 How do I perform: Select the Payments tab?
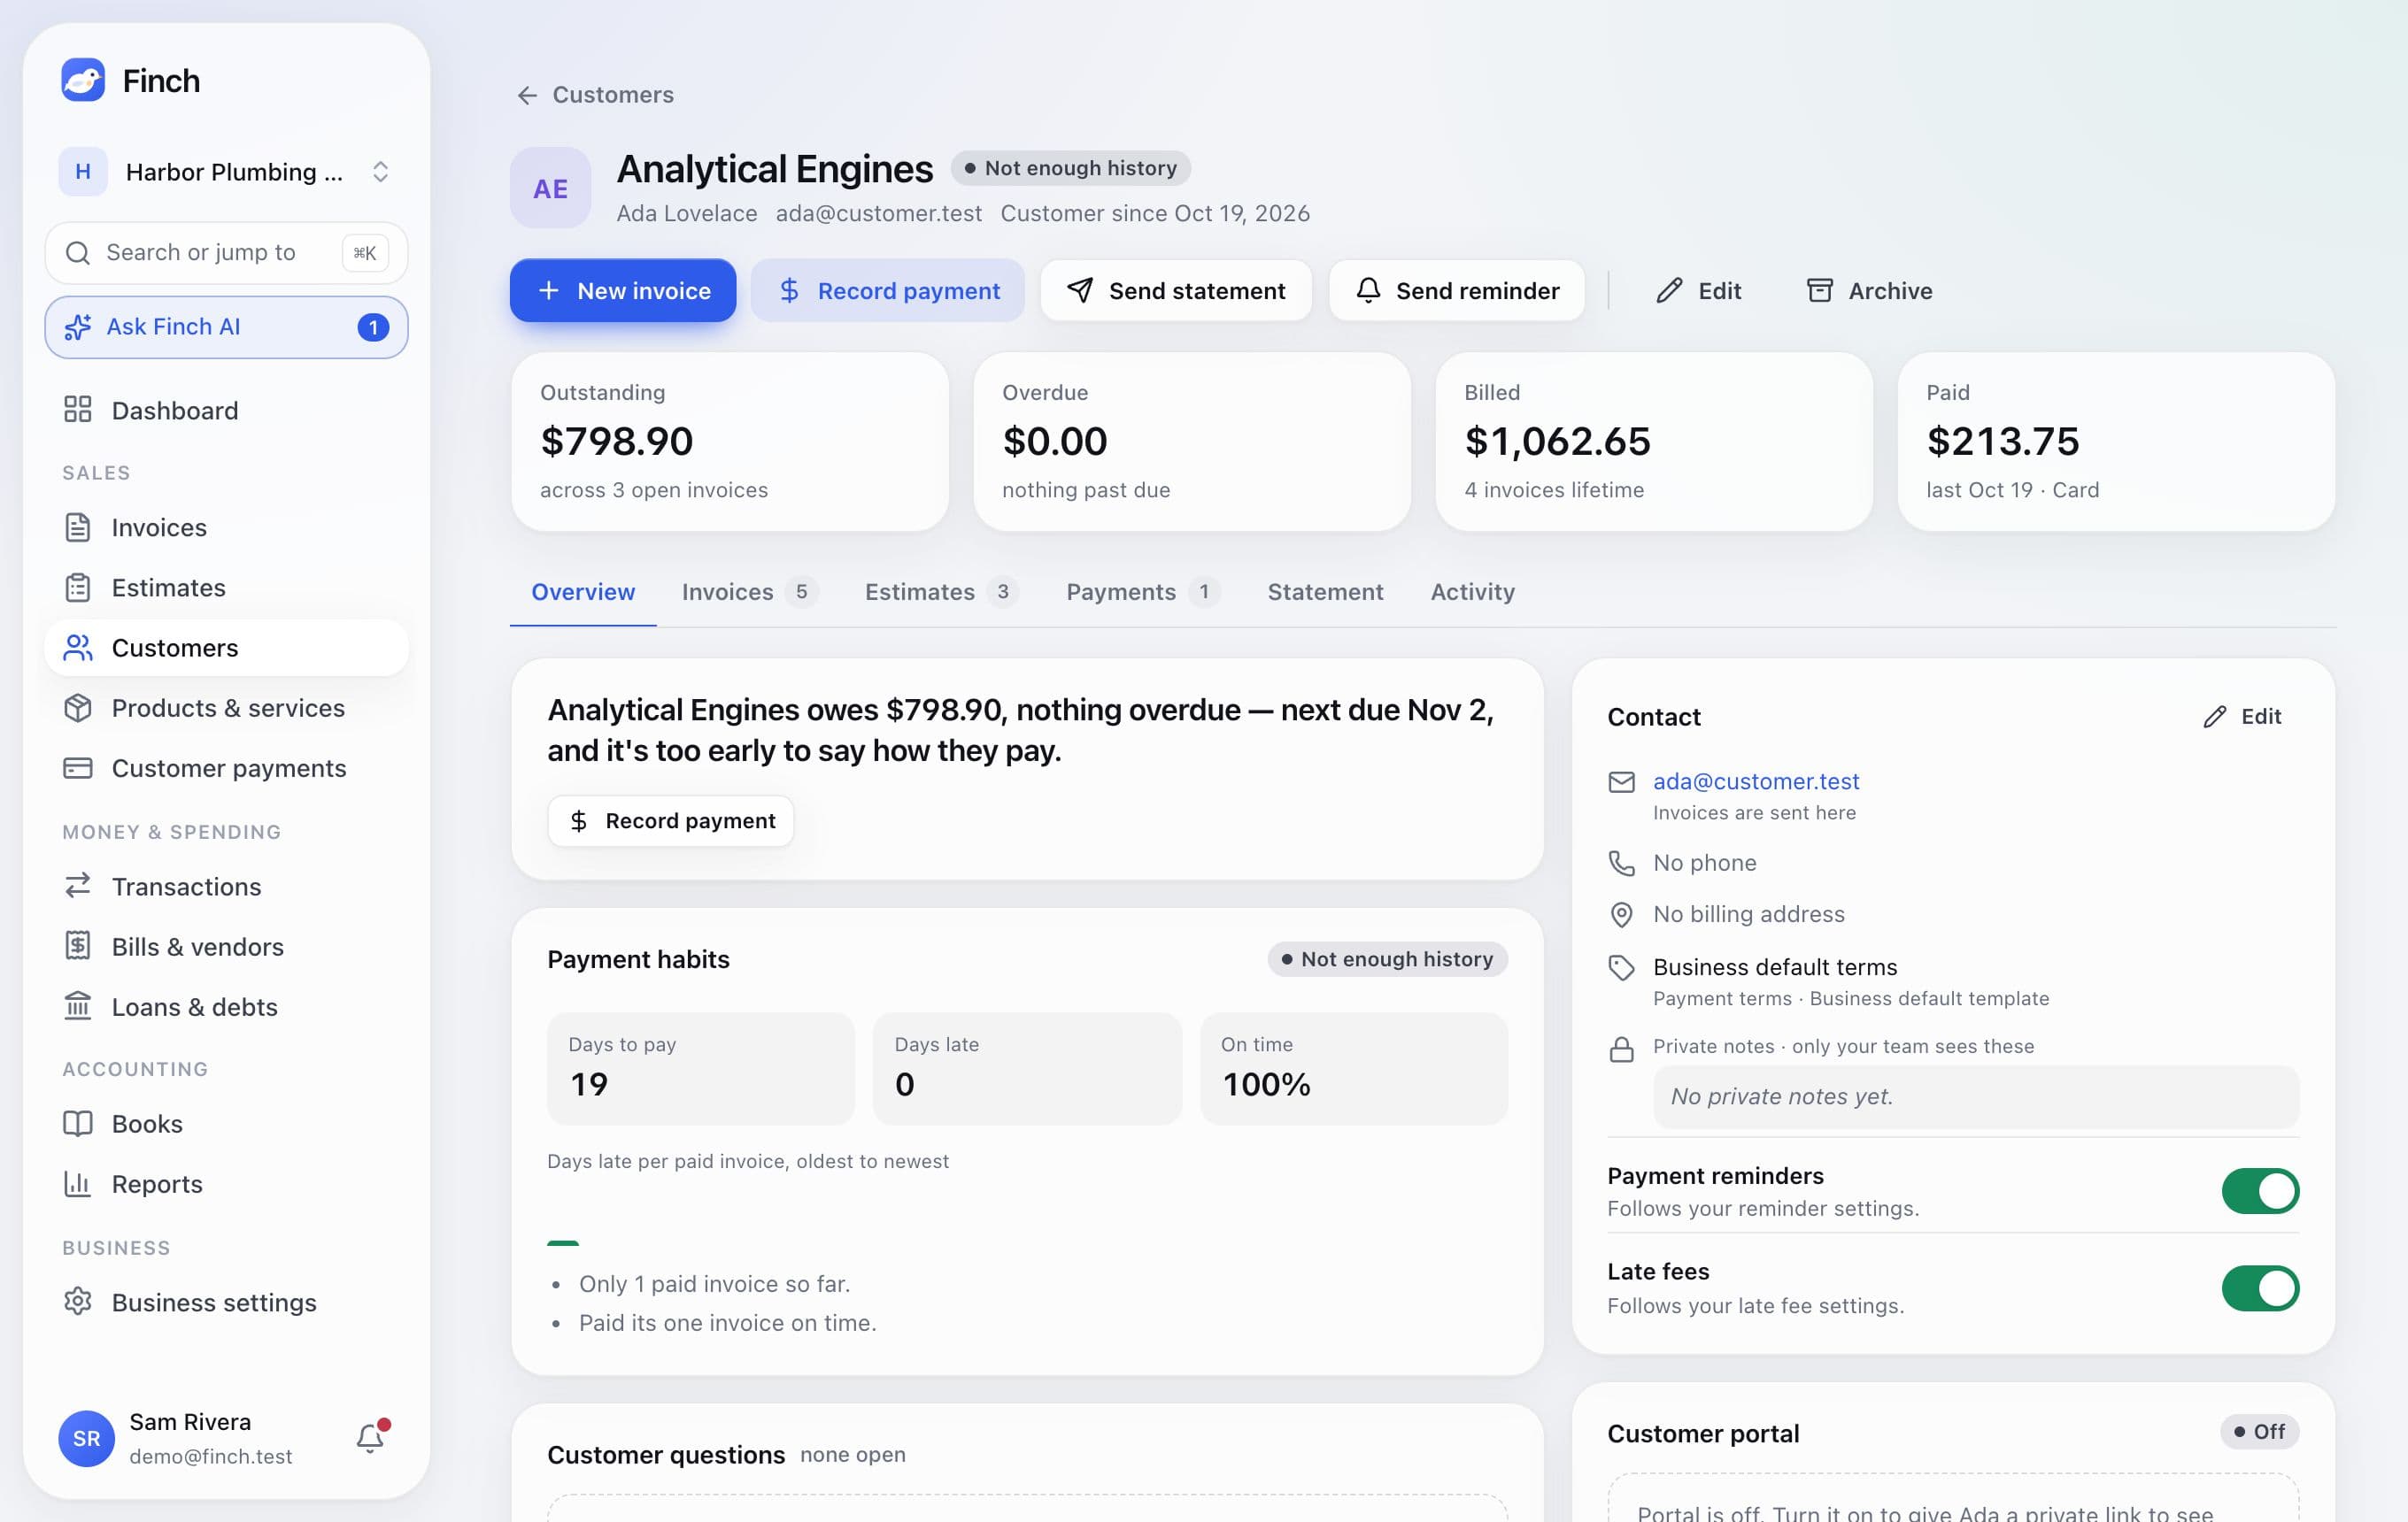(x=1142, y=592)
